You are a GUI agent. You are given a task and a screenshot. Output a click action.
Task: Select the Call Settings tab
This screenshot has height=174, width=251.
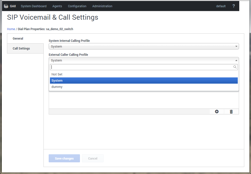click(x=21, y=49)
